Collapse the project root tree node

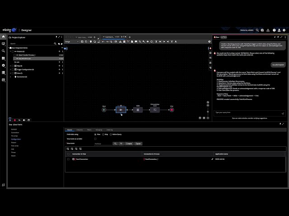(x=9, y=48)
